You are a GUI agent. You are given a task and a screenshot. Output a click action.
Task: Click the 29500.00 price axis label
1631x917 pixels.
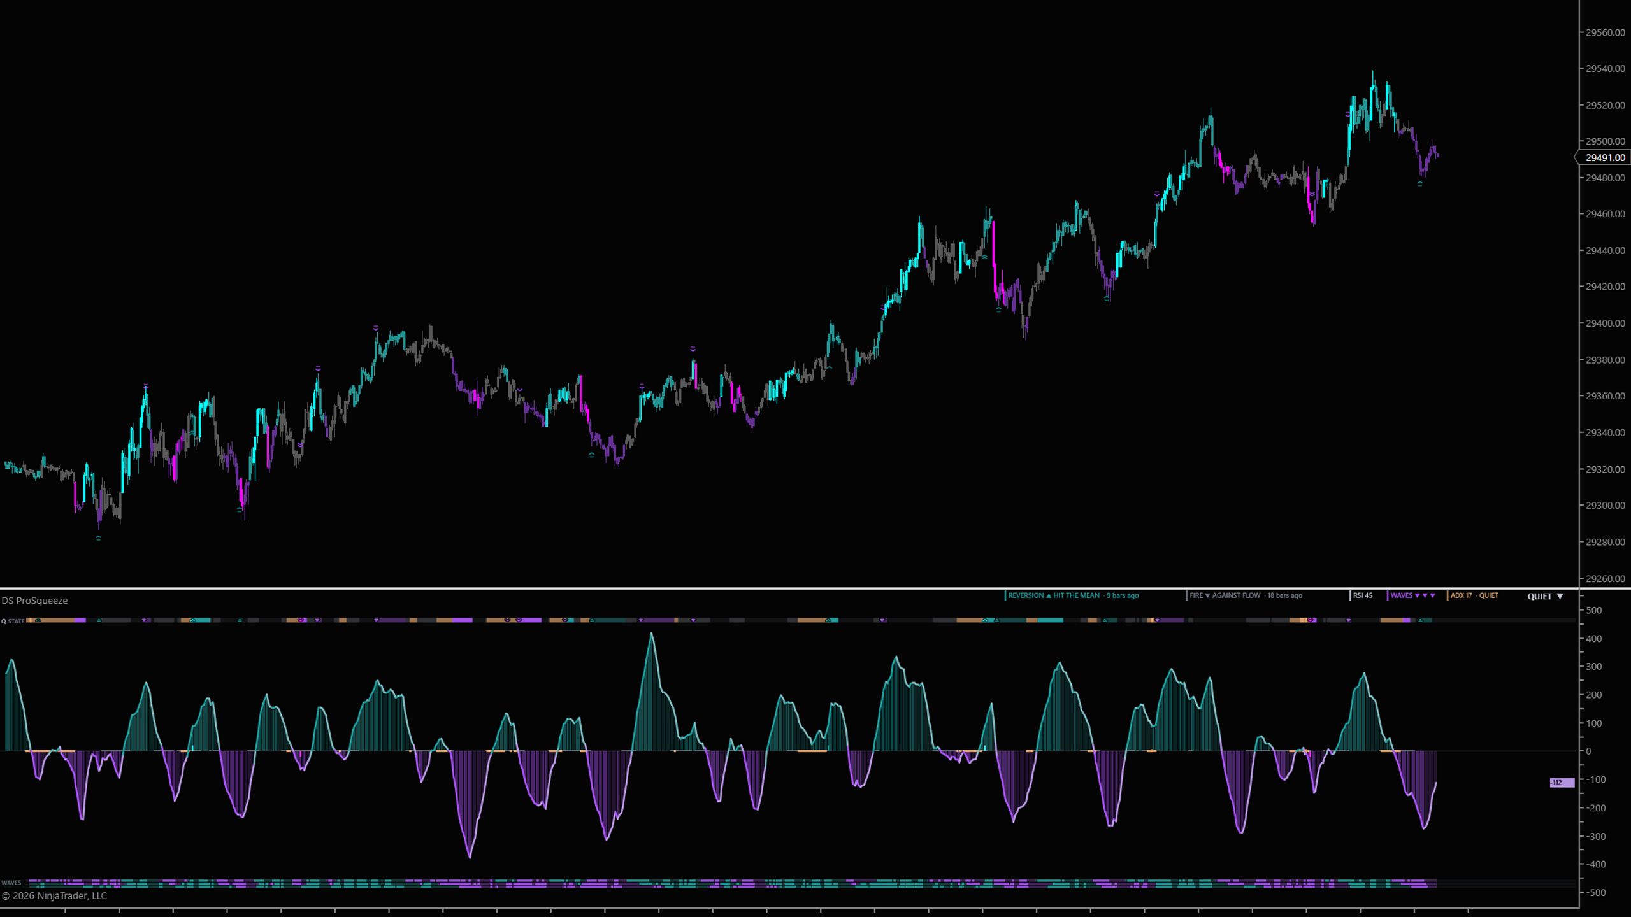click(1606, 141)
